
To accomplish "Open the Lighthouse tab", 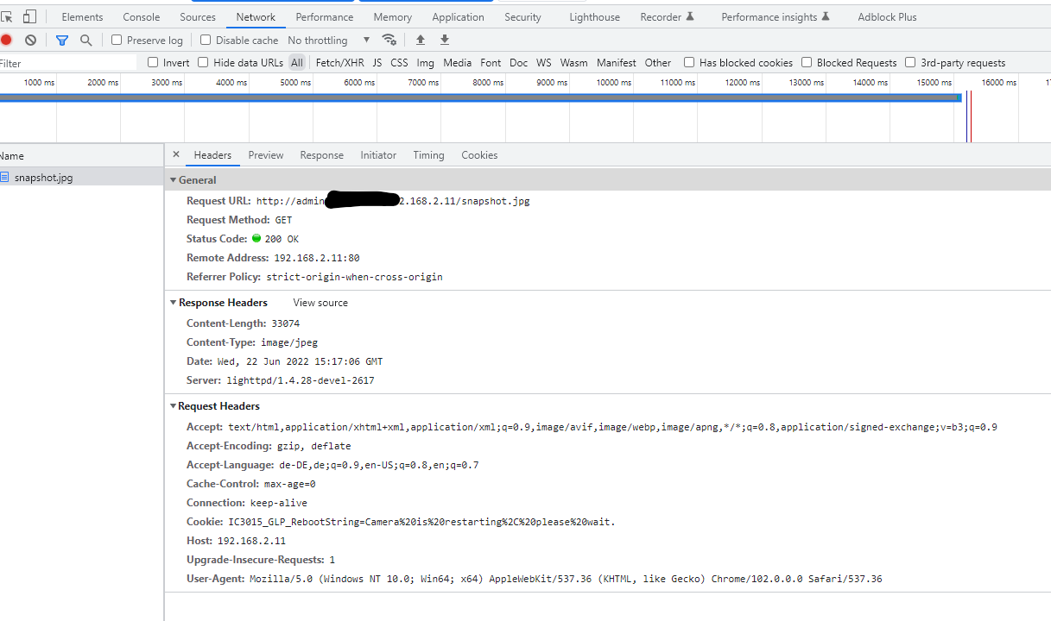I will 595,16.
